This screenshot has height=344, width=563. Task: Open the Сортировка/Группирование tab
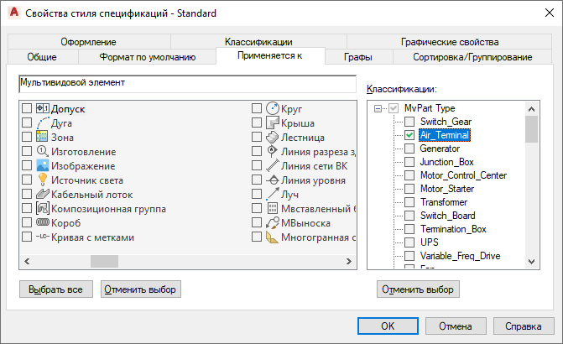[472, 57]
